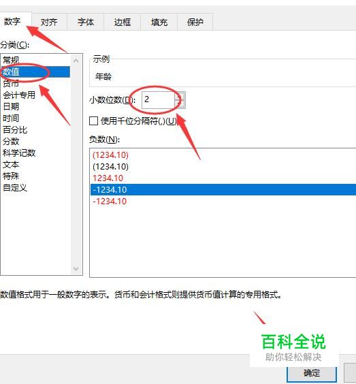Select the 日期 category
The image size is (356, 384).
36,106
